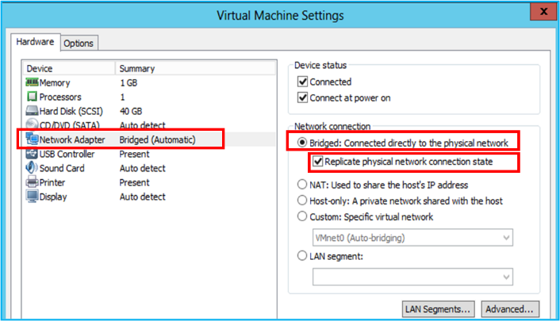Click the CD/DVD (SATA) drive icon
The width and height of the screenshot is (560, 321).
pyautogui.click(x=32, y=125)
